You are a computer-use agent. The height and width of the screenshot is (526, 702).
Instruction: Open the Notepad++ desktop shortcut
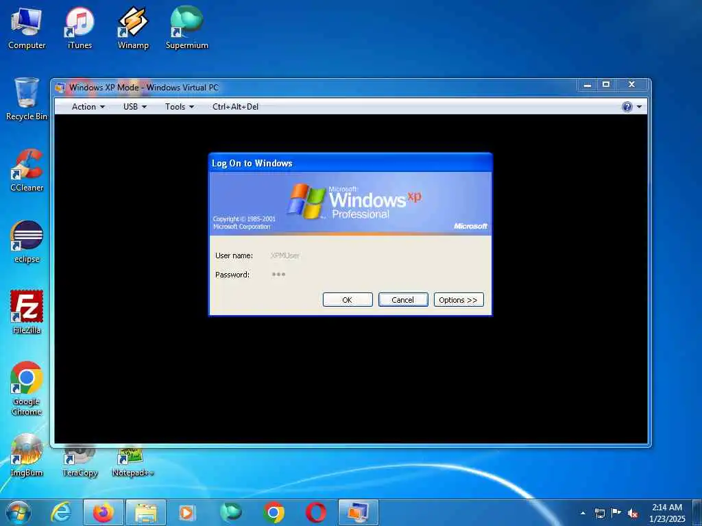pos(133,461)
